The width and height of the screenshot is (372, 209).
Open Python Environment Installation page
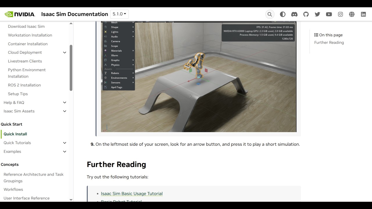[27, 73]
